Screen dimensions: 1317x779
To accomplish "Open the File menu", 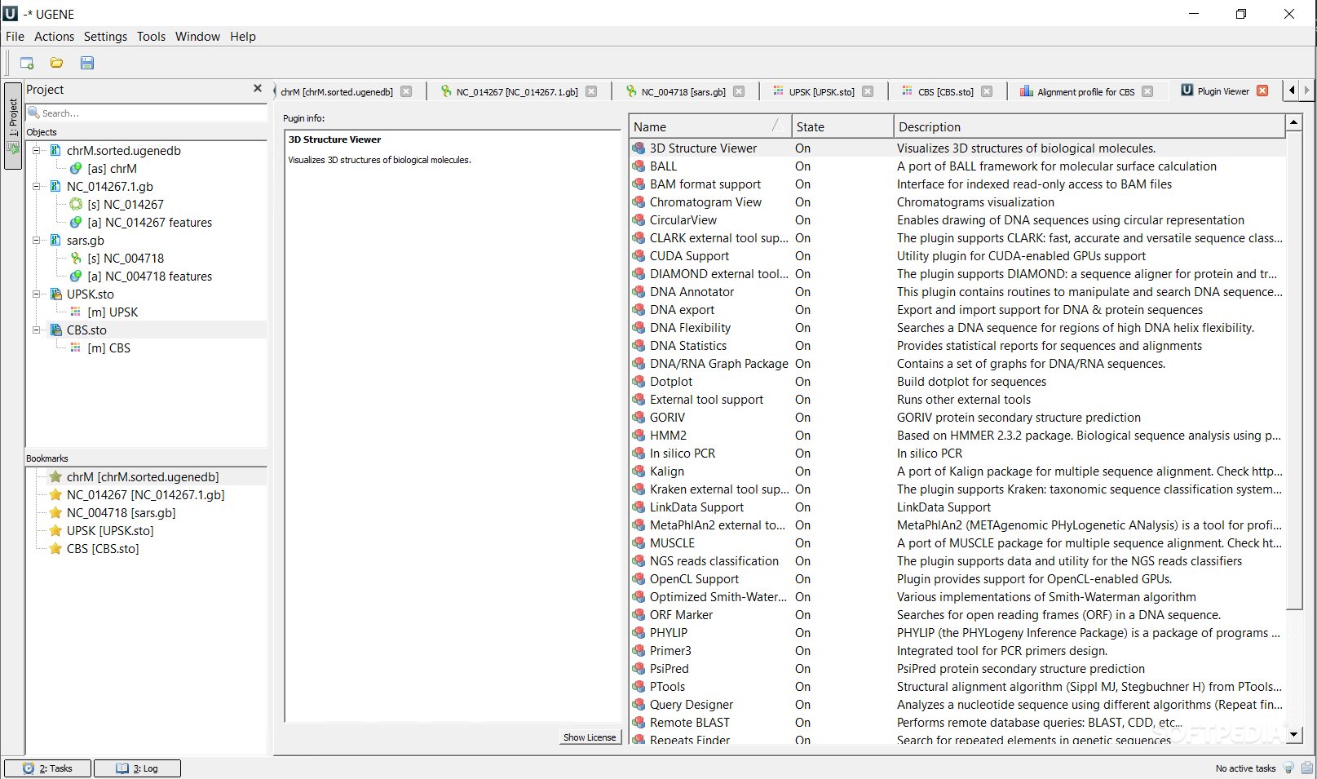I will coord(15,37).
